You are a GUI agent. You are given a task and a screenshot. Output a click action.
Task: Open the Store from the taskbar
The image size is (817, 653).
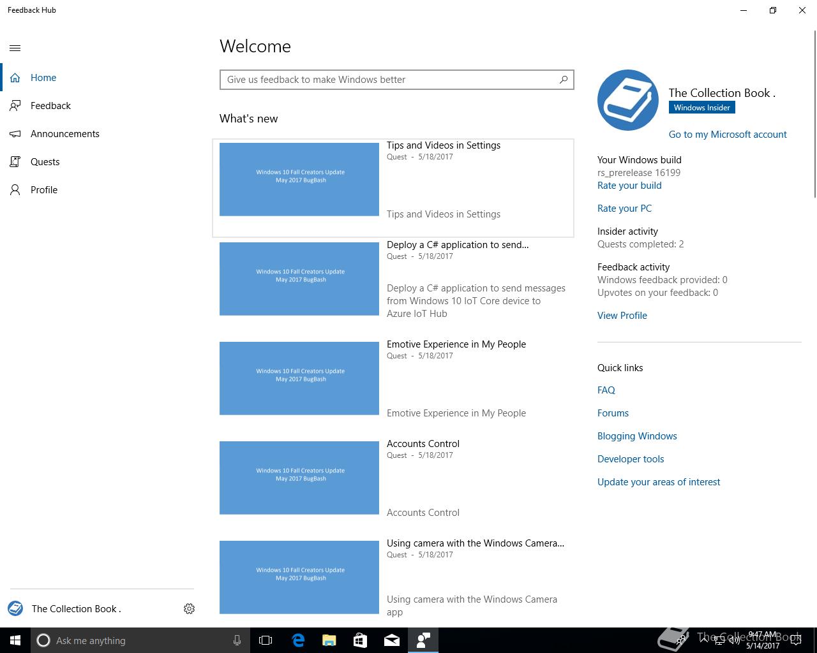pos(360,640)
